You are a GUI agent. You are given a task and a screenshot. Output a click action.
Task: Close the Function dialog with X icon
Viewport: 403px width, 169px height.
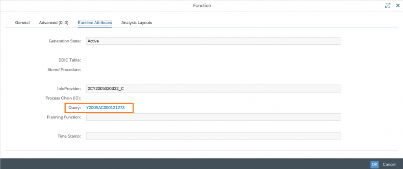coord(397,5)
